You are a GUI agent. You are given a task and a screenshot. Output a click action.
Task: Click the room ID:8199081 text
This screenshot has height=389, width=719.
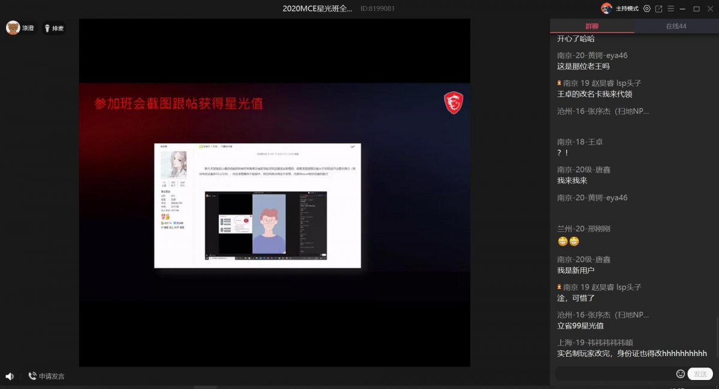pyautogui.click(x=377, y=8)
